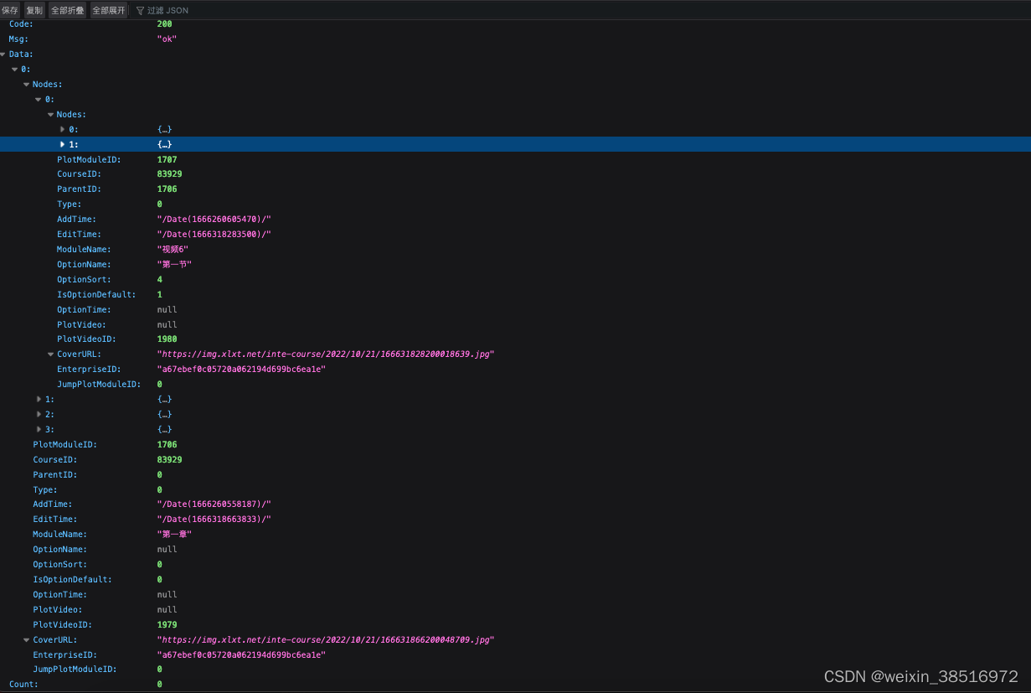
Task: Select the ModuleName value "第一章"
Action: click(x=174, y=535)
